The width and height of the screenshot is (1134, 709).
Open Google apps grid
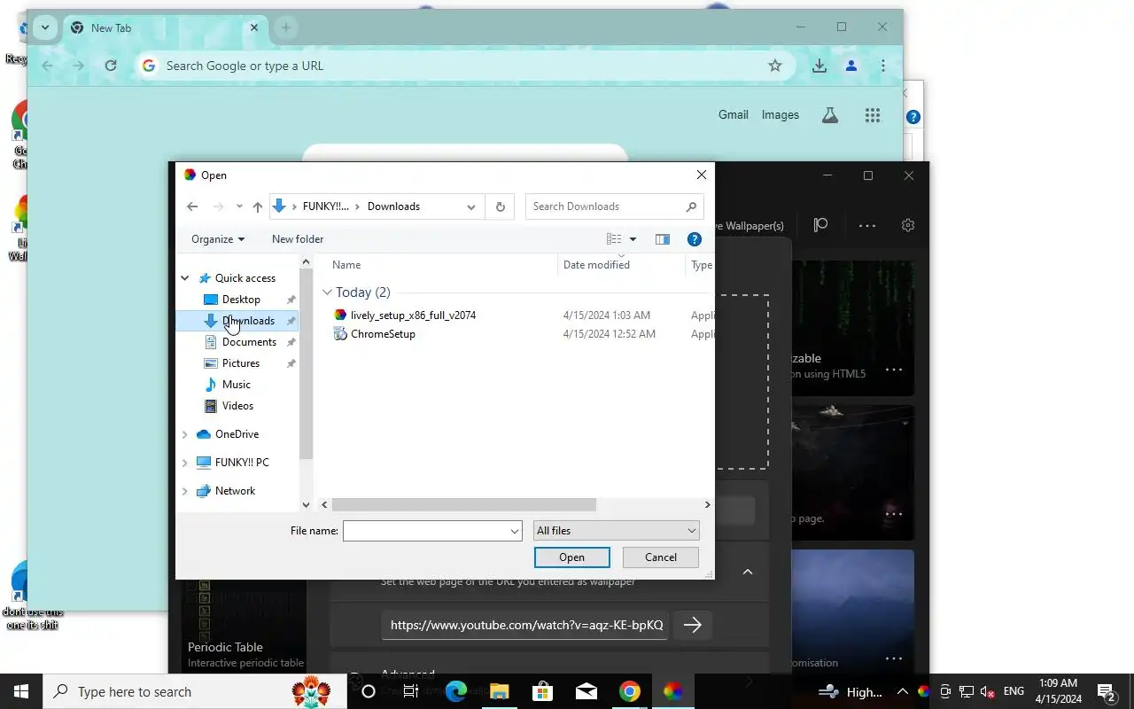point(873,115)
